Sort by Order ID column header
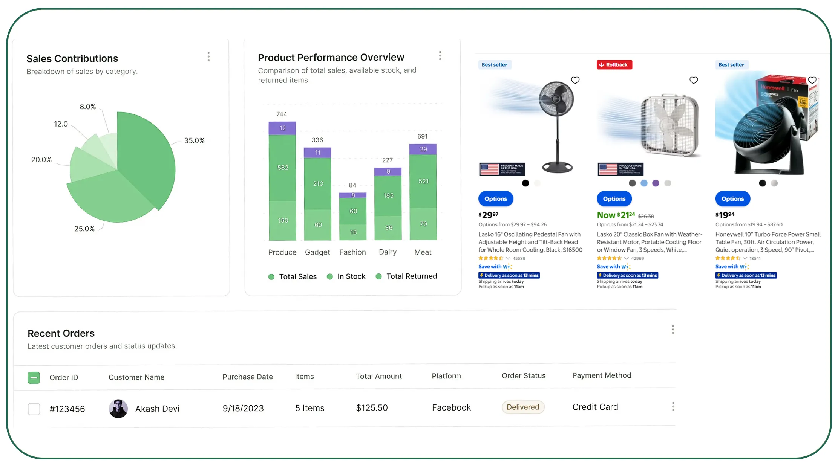The width and height of the screenshot is (838, 467). 64,378
